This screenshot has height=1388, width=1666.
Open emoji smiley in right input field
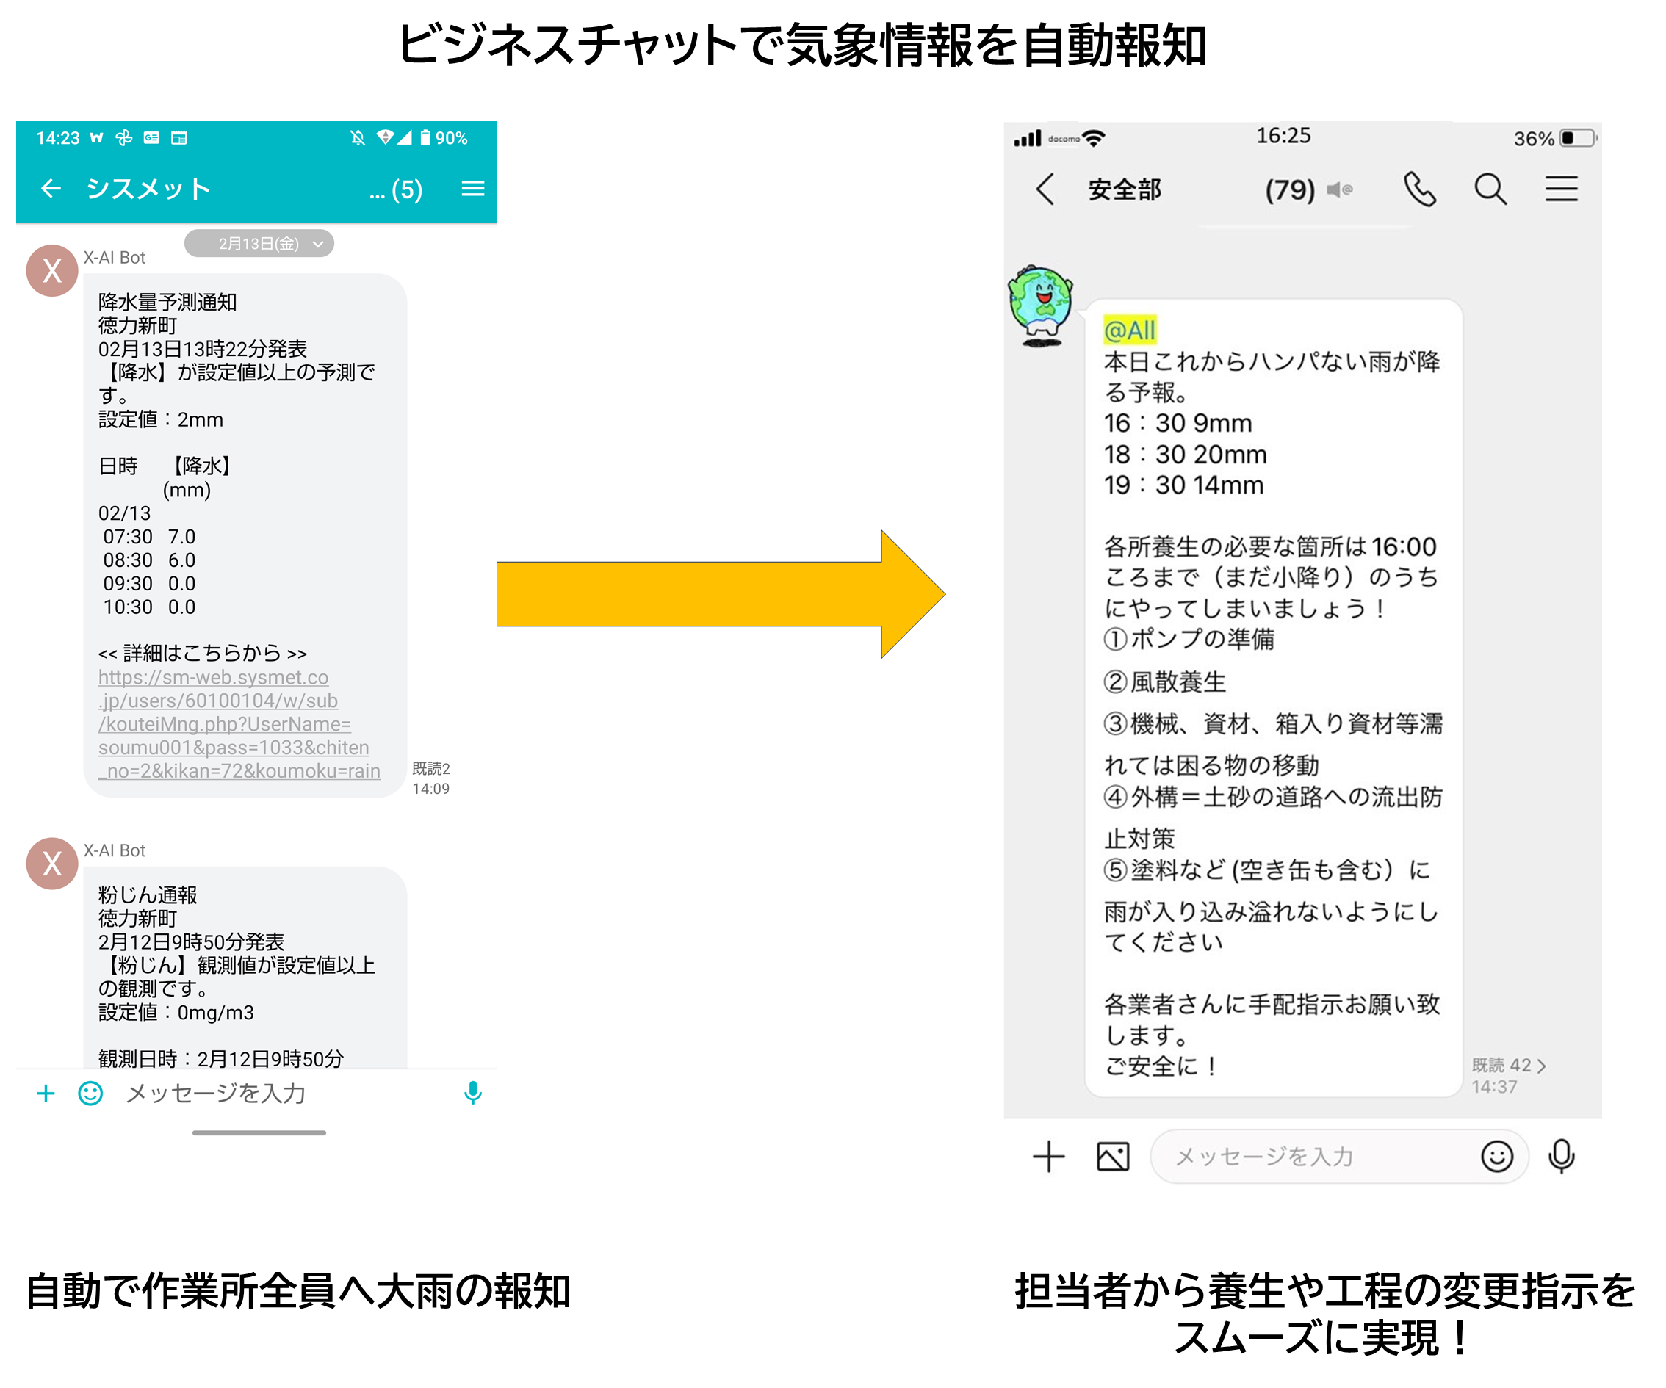(x=1496, y=1157)
